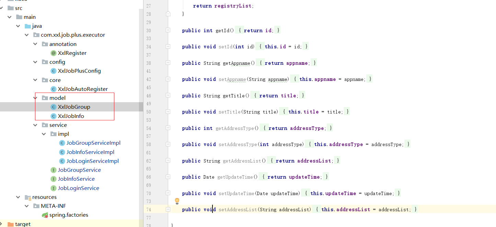This screenshot has height=227, width=496.
Task: Collapse the service package tree node
Action: tap(35, 125)
